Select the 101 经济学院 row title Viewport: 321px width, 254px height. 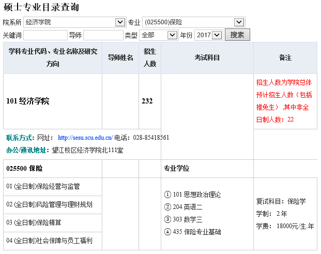(x=28, y=101)
